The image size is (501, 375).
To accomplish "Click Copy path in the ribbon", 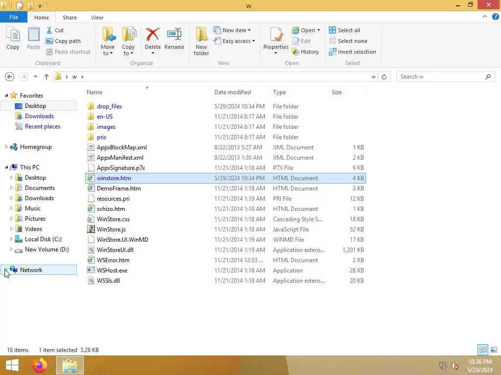I will click(x=63, y=41).
